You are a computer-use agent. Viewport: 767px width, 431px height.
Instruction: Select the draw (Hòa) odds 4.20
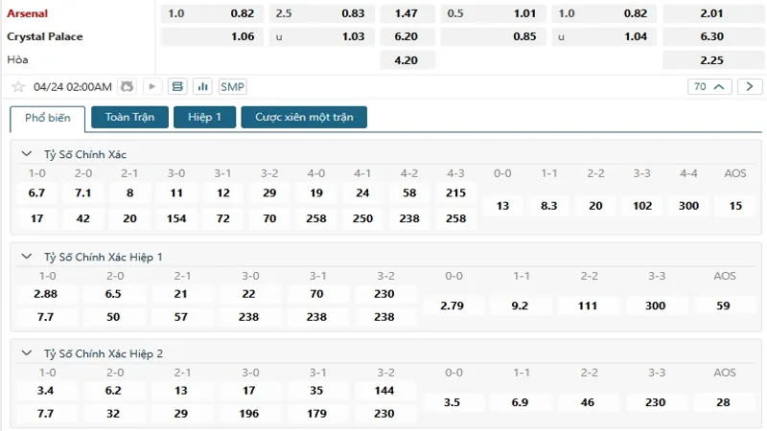[x=407, y=59]
